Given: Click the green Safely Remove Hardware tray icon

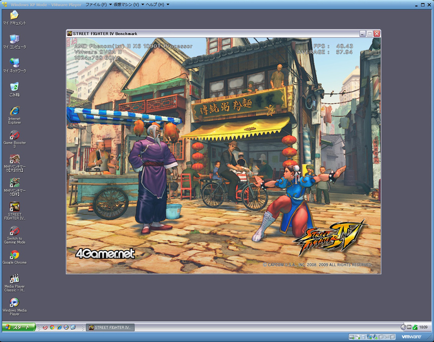Looking at the screenshot, I should click(415, 327).
